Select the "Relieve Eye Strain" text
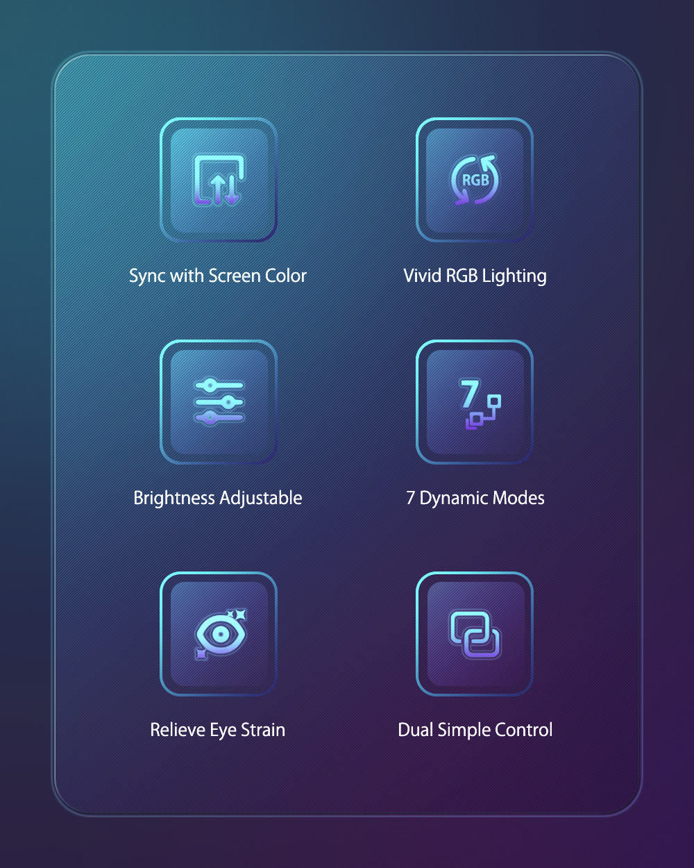The height and width of the screenshot is (868, 694). pyautogui.click(x=218, y=730)
